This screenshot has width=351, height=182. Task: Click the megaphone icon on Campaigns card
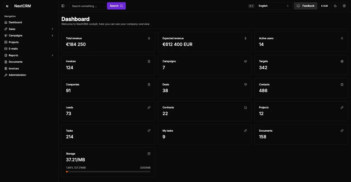pos(245,61)
